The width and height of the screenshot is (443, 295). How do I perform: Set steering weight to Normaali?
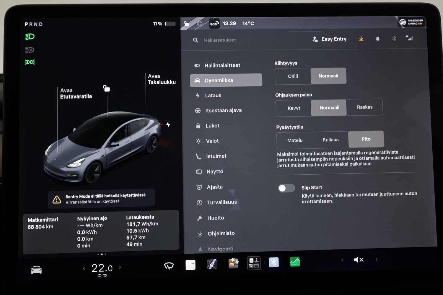click(329, 108)
